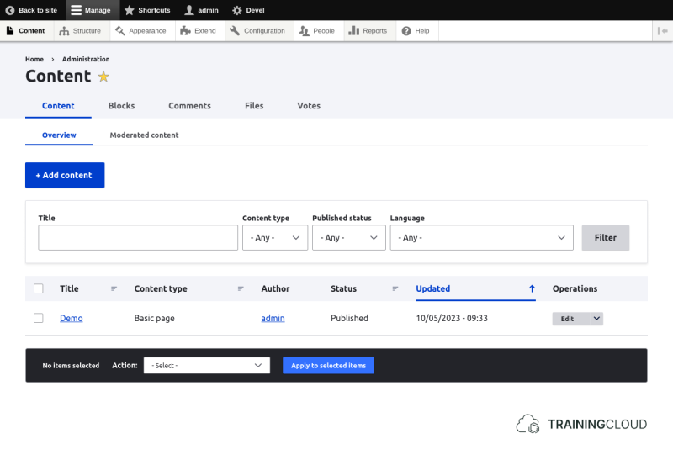673x460 pixels.
Task: Select the primary Content tab
Action: click(58, 106)
